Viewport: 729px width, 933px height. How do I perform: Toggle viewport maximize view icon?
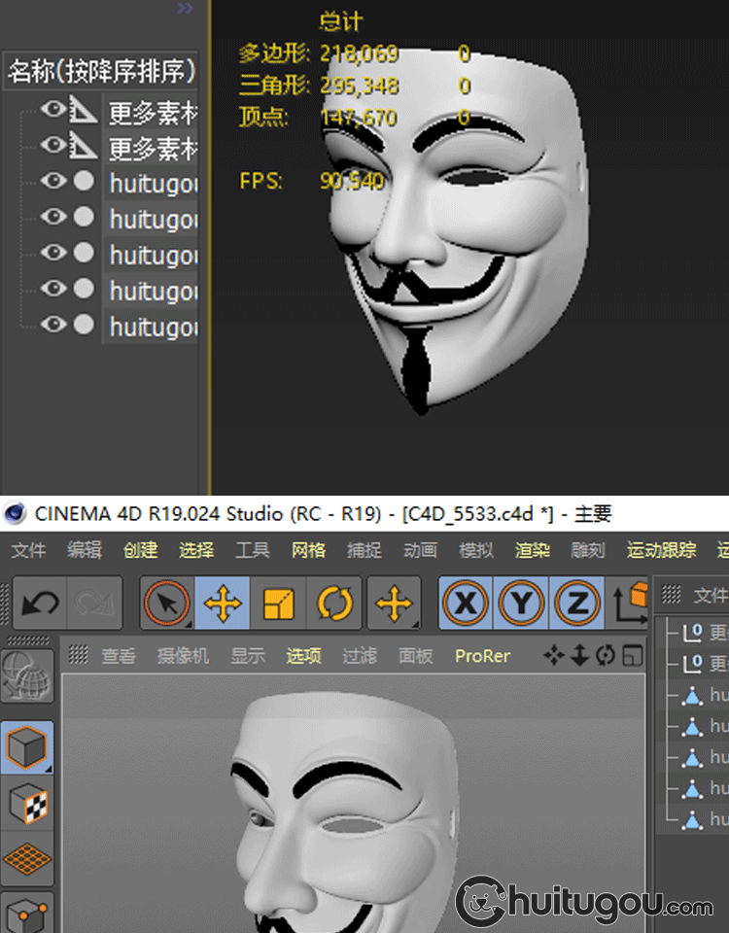tap(632, 656)
